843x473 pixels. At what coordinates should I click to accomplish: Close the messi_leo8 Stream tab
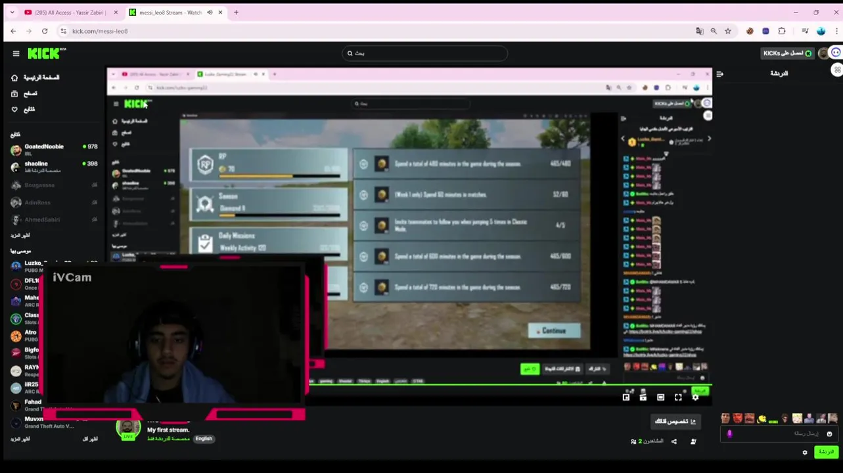pyautogui.click(x=220, y=12)
